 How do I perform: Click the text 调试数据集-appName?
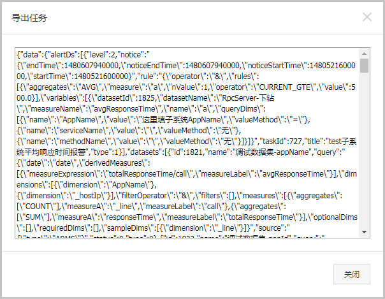click(272, 152)
